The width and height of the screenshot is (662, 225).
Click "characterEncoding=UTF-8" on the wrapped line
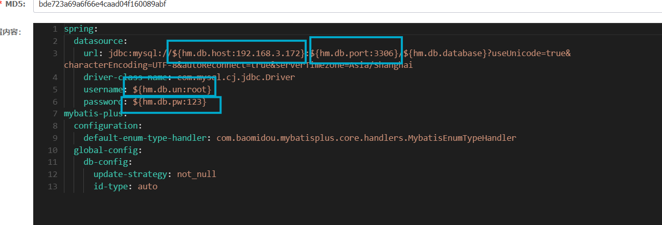click(x=121, y=65)
